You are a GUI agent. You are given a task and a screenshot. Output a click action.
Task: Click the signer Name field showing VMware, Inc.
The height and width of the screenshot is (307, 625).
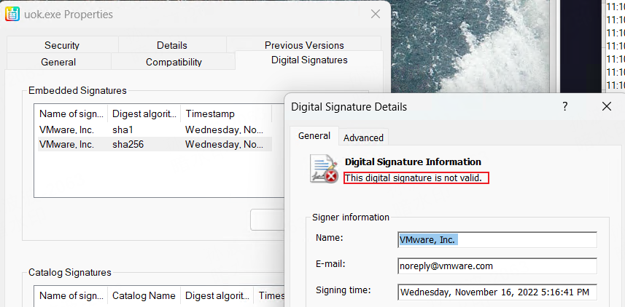(497, 239)
